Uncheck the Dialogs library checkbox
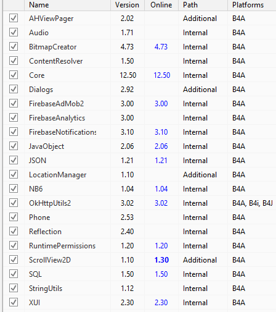 14,89
